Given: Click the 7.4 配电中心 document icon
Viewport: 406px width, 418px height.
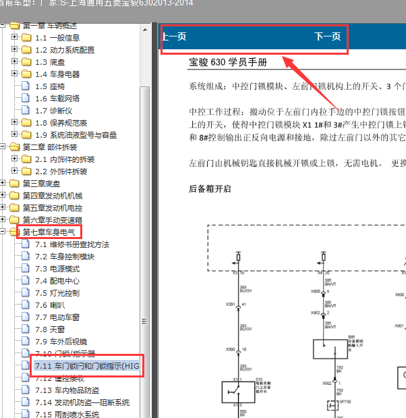Looking at the screenshot, I should coord(26,281).
